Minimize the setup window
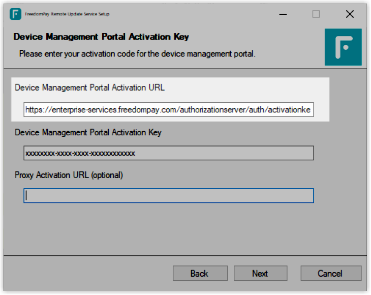Screen dimensions: 371x295 tap(283, 14)
